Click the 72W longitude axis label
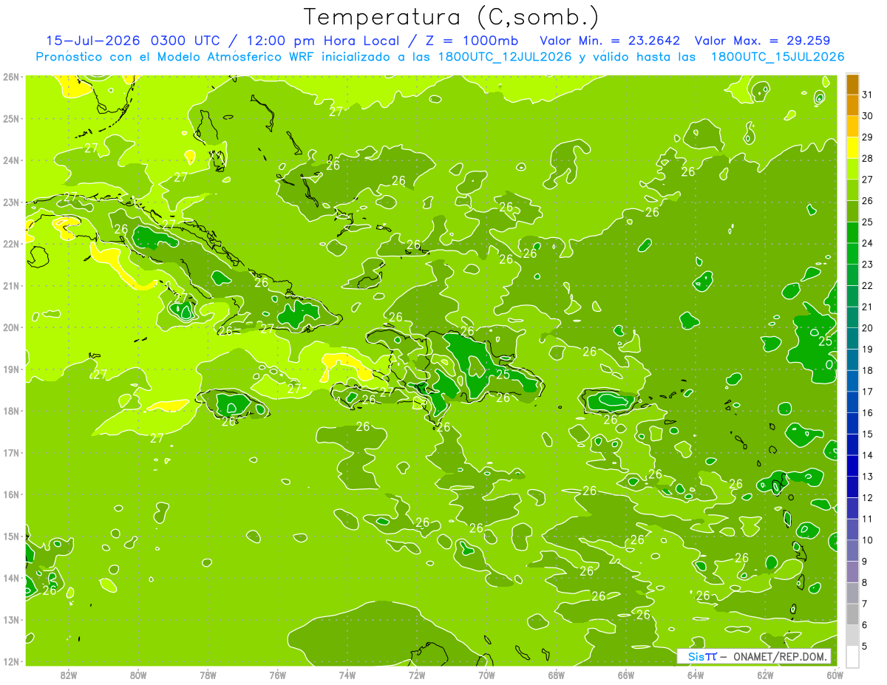 tap(417, 675)
